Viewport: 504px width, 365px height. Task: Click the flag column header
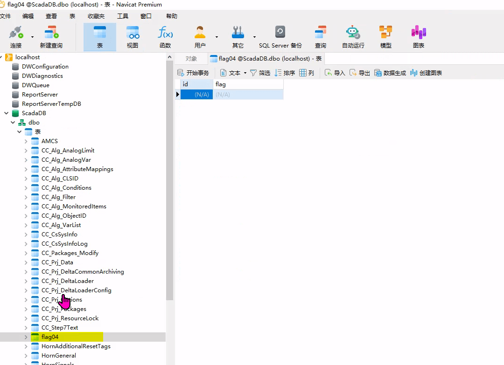click(247, 84)
